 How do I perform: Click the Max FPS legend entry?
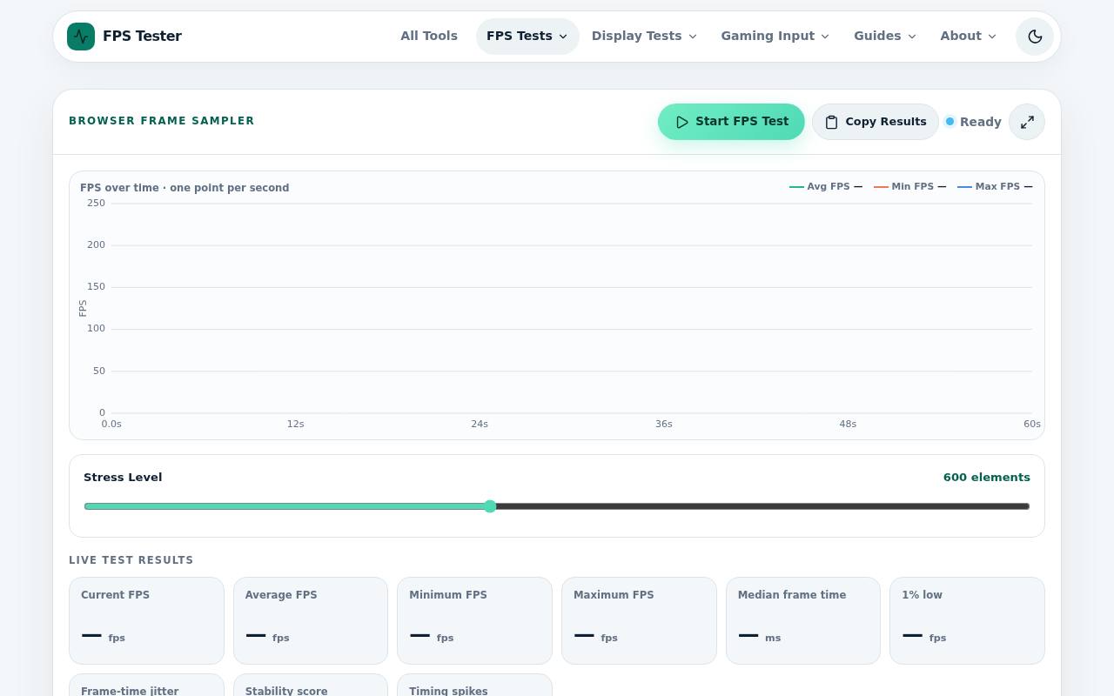pyautogui.click(x=995, y=186)
